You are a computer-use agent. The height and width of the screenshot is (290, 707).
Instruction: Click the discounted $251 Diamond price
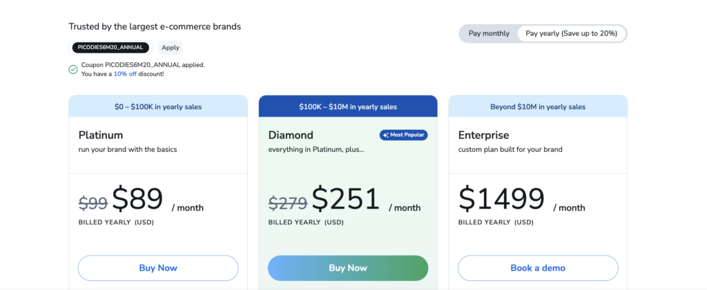click(346, 200)
